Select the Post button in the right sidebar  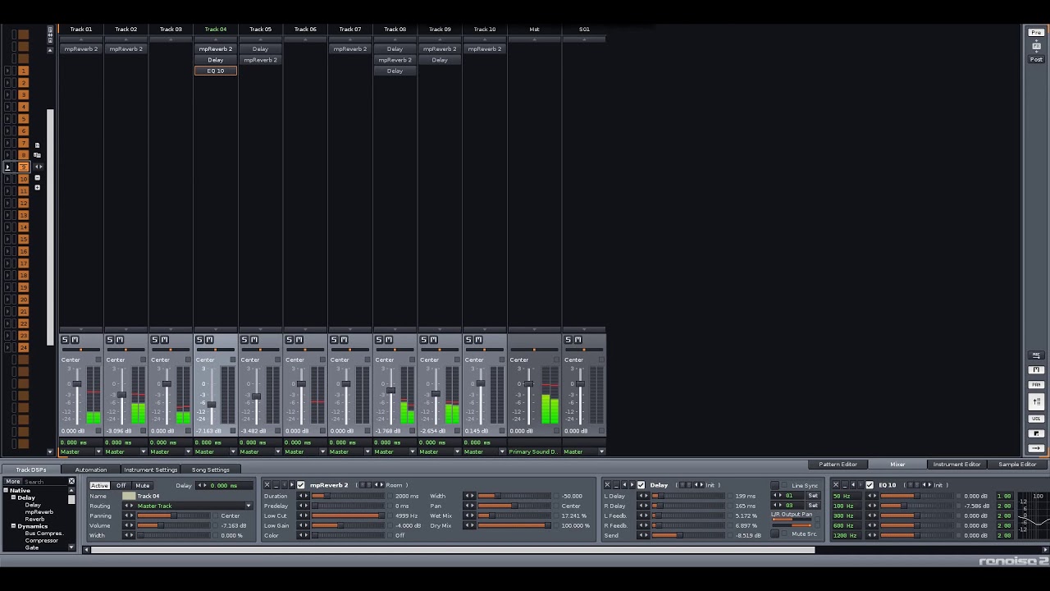(x=1036, y=59)
